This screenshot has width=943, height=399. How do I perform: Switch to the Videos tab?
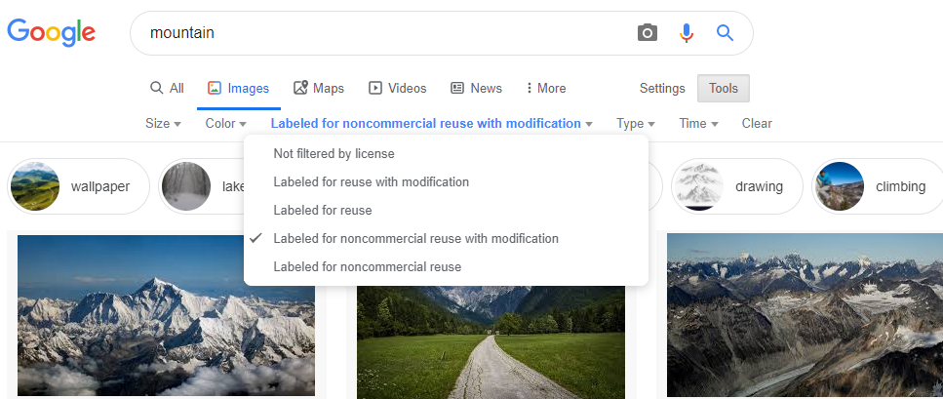pyautogui.click(x=398, y=89)
